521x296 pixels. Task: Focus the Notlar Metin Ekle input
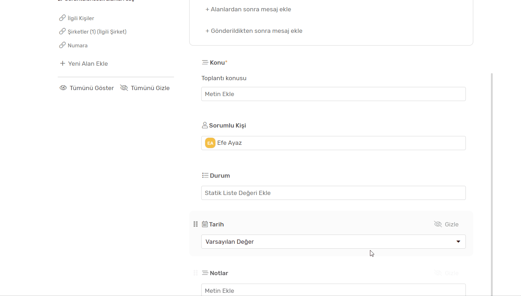(x=333, y=290)
